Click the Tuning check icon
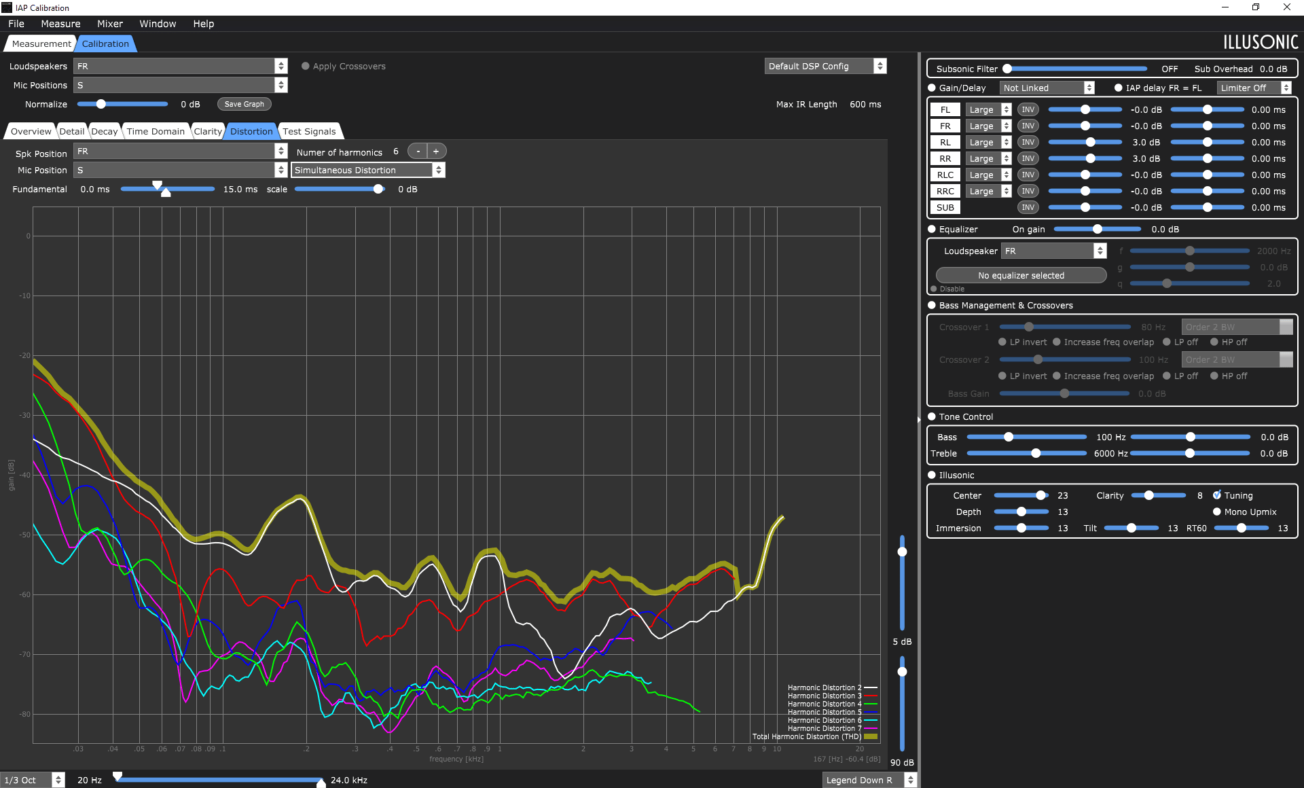Screen dimensions: 1304x788 1217,495
